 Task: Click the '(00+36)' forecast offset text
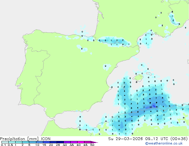tap(179, 139)
